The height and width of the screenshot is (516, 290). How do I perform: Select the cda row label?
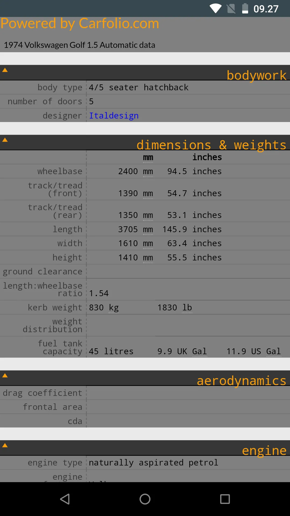(x=75, y=421)
